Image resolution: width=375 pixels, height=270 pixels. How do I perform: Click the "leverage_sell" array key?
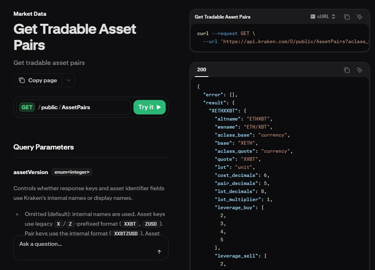click(236, 255)
